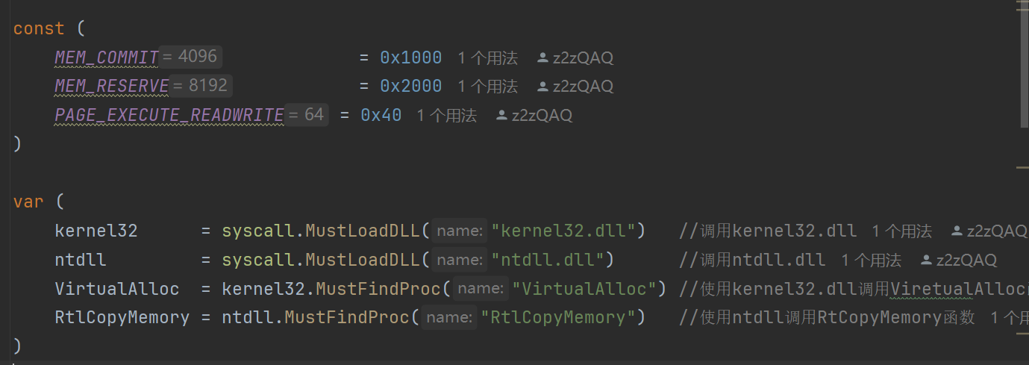Click the "= 64" inlay value hint
The height and width of the screenshot is (365, 1029).
click(307, 115)
